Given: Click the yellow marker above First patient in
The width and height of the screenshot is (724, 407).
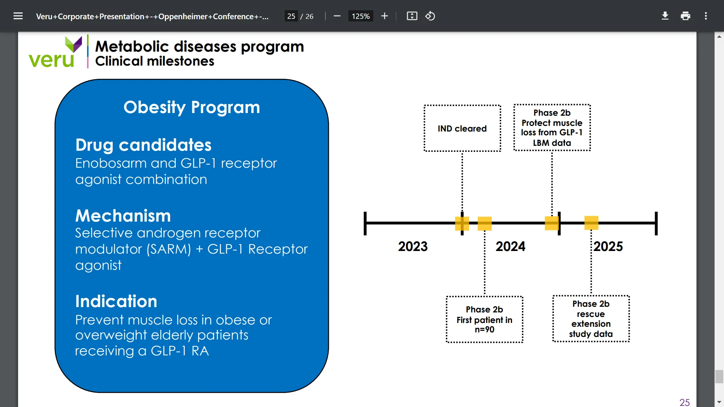Looking at the screenshot, I should (485, 223).
